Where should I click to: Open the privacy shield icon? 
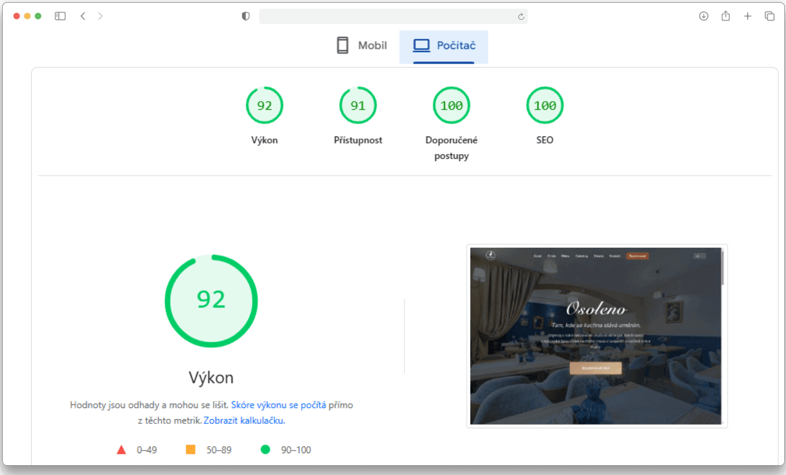pos(246,16)
